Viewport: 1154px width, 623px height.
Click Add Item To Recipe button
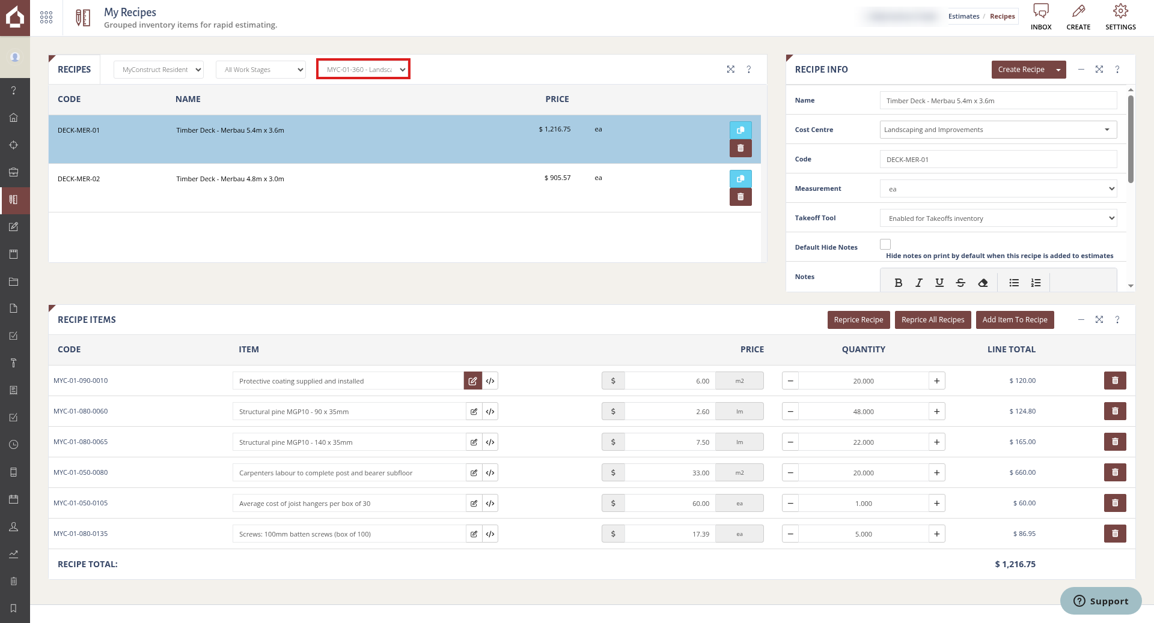[1015, 320]
